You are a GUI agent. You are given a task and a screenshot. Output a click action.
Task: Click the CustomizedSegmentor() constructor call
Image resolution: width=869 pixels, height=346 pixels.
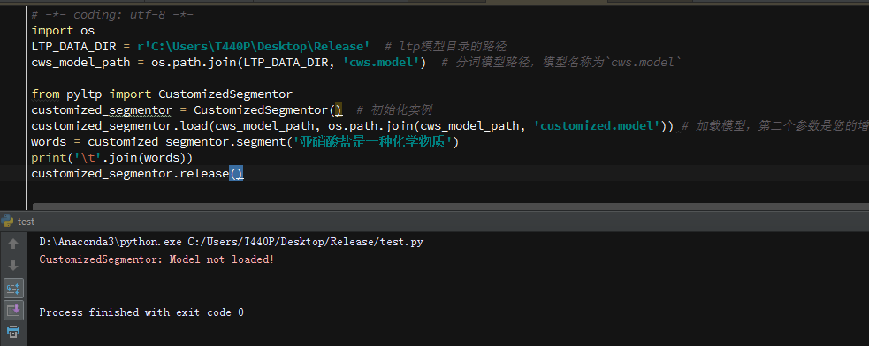tap(268, 110)
